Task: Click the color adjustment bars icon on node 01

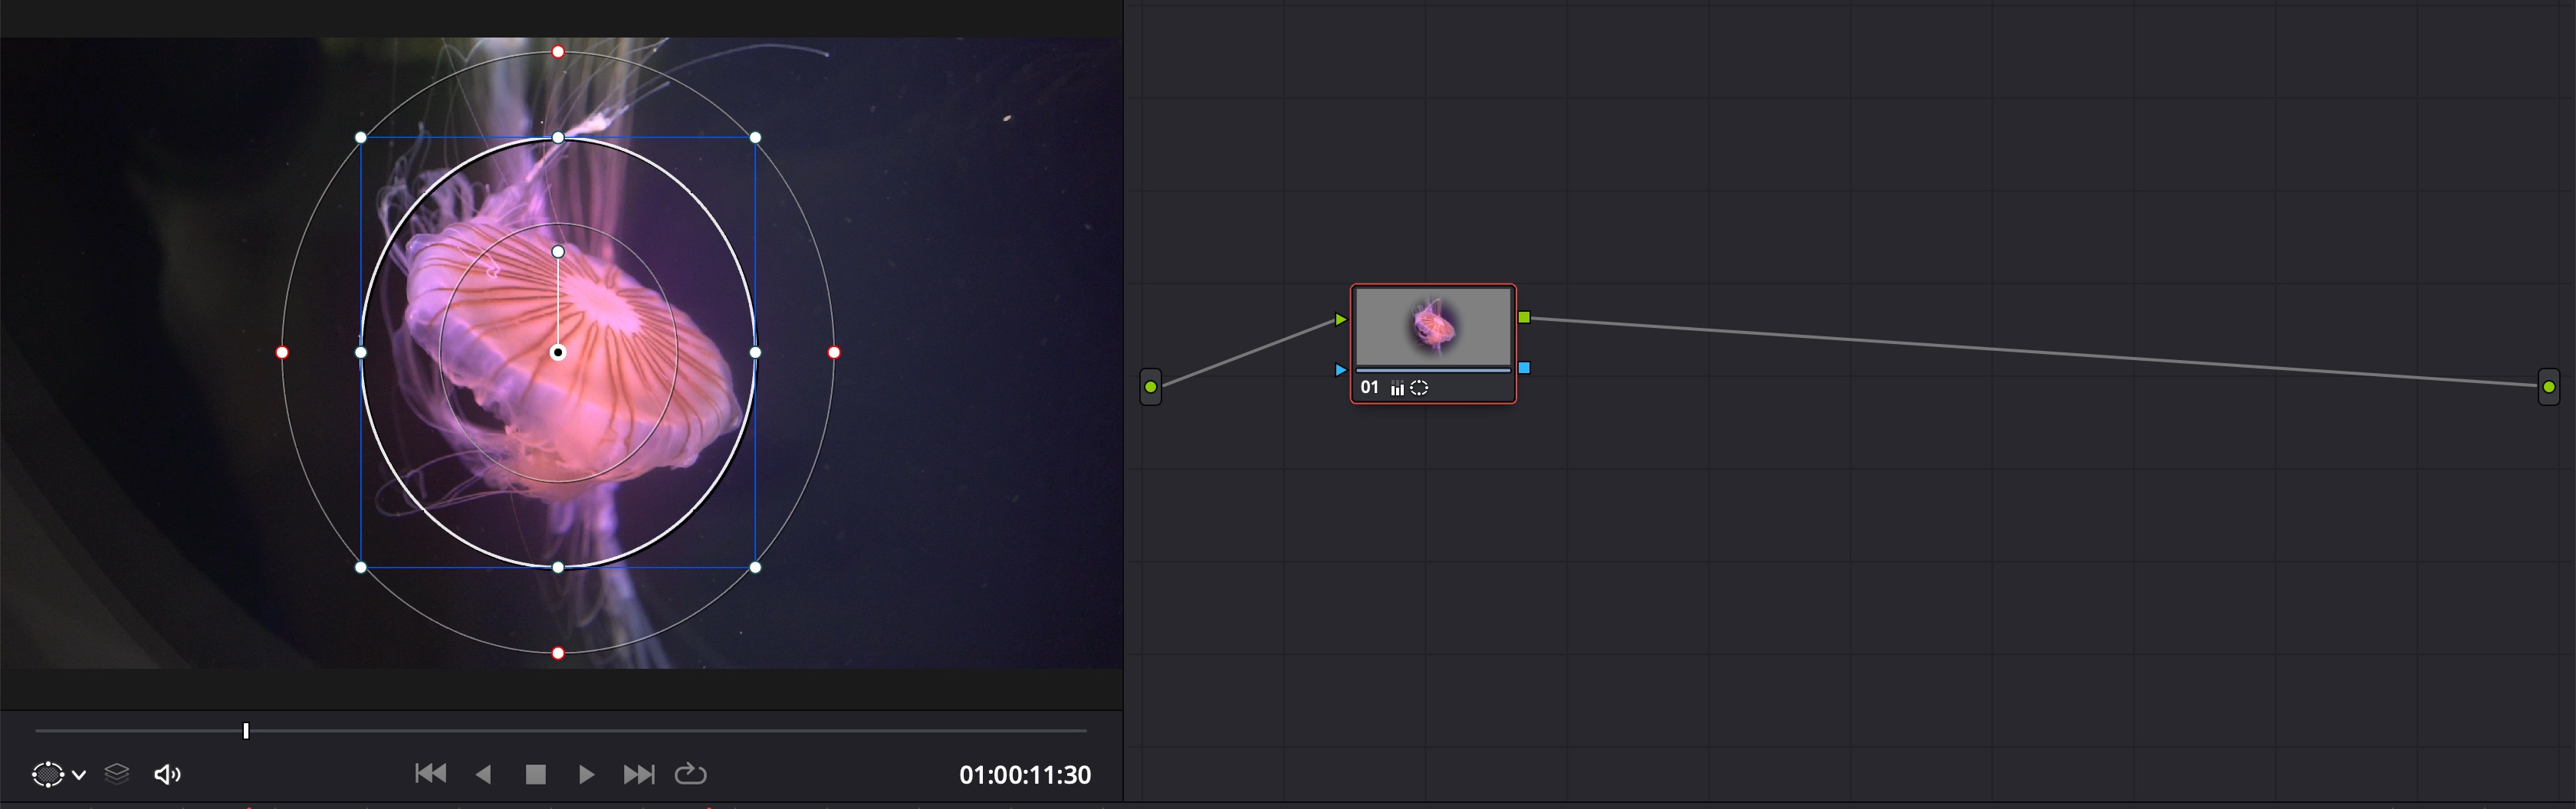Action: click(1397, 388)
